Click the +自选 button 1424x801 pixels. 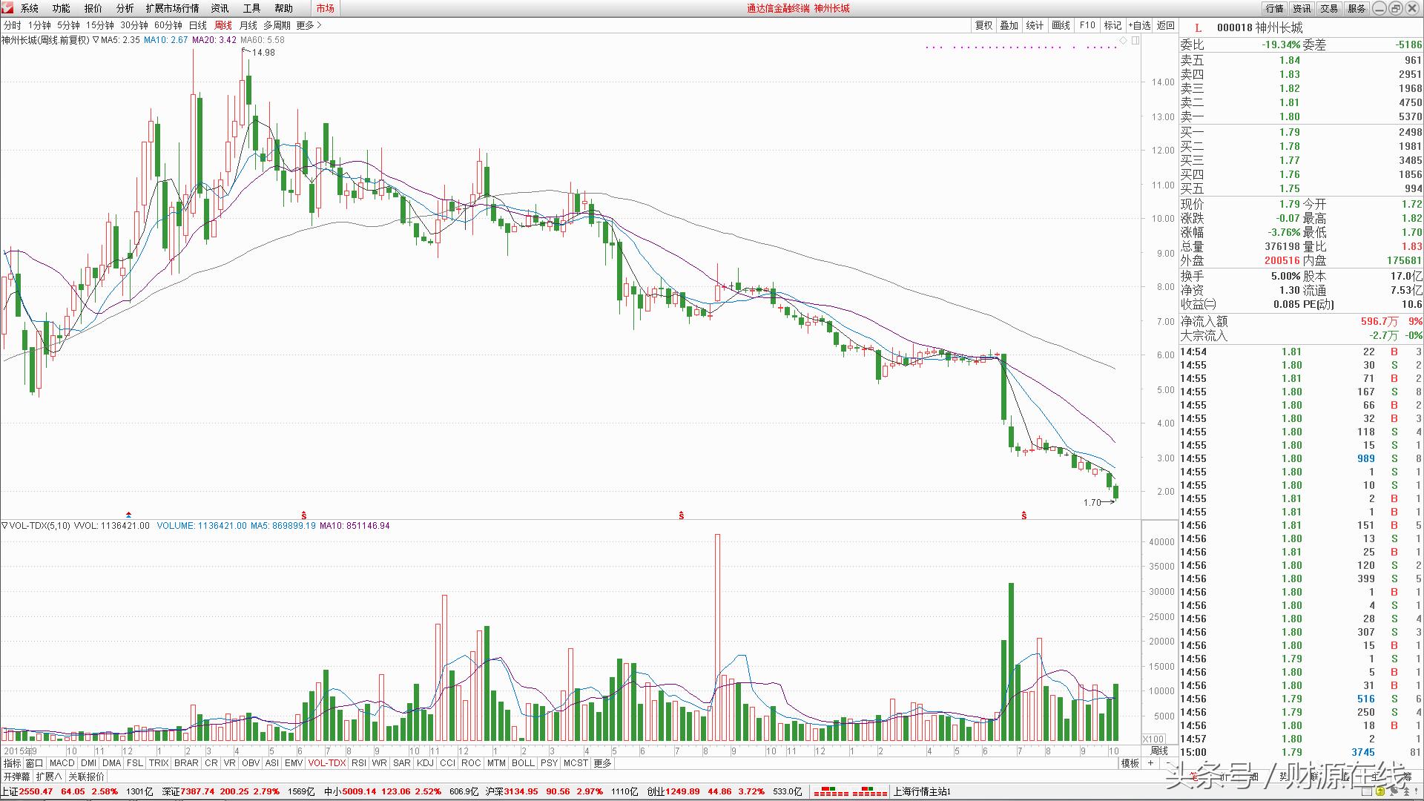coord(1139,25)
